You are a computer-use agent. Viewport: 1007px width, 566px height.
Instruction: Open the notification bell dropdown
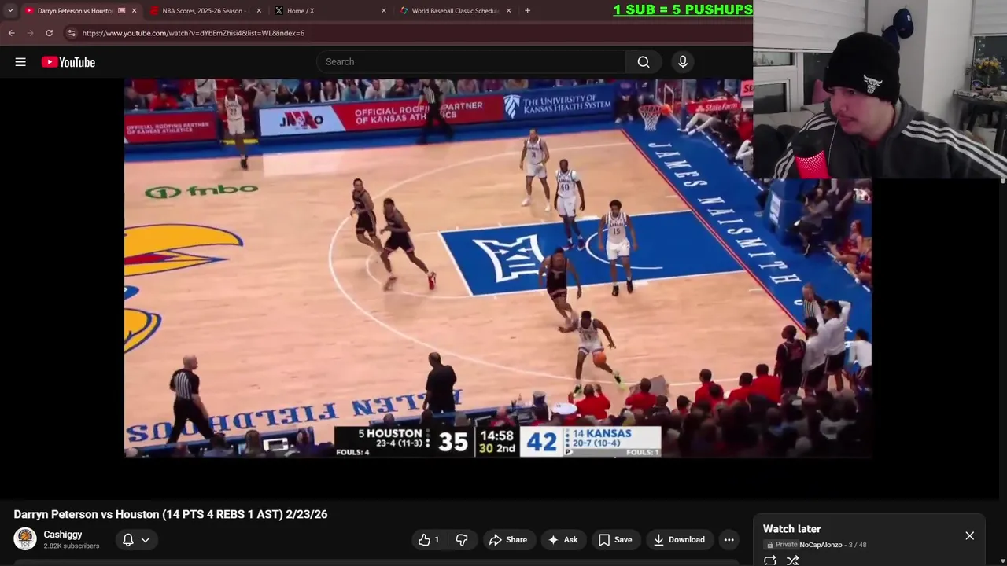point(135,540)
